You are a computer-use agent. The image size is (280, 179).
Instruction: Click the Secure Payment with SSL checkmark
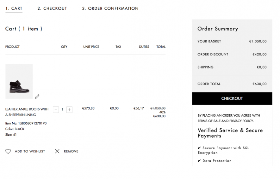(199, 148)
